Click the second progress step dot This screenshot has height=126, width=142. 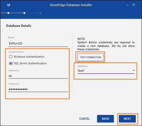tap(24, 13)
